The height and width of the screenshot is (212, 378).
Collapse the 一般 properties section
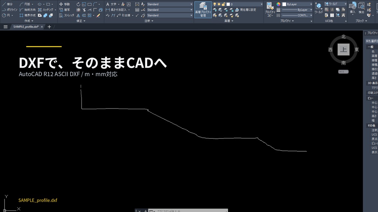pos(372,47)
